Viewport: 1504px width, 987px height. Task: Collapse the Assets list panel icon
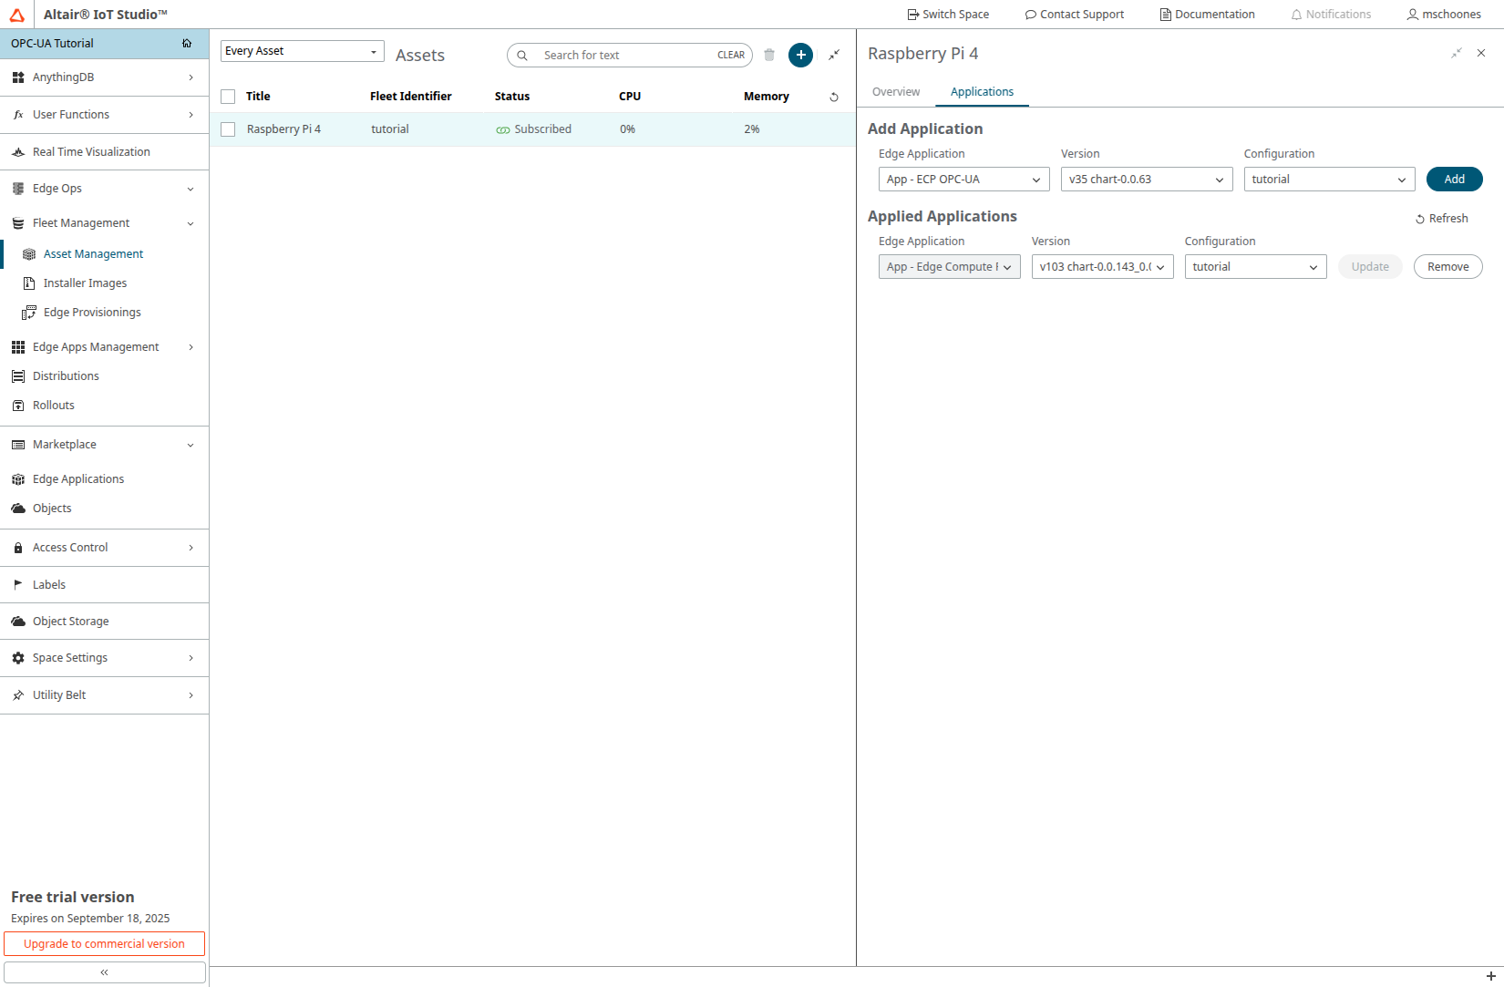pos(834,55)
